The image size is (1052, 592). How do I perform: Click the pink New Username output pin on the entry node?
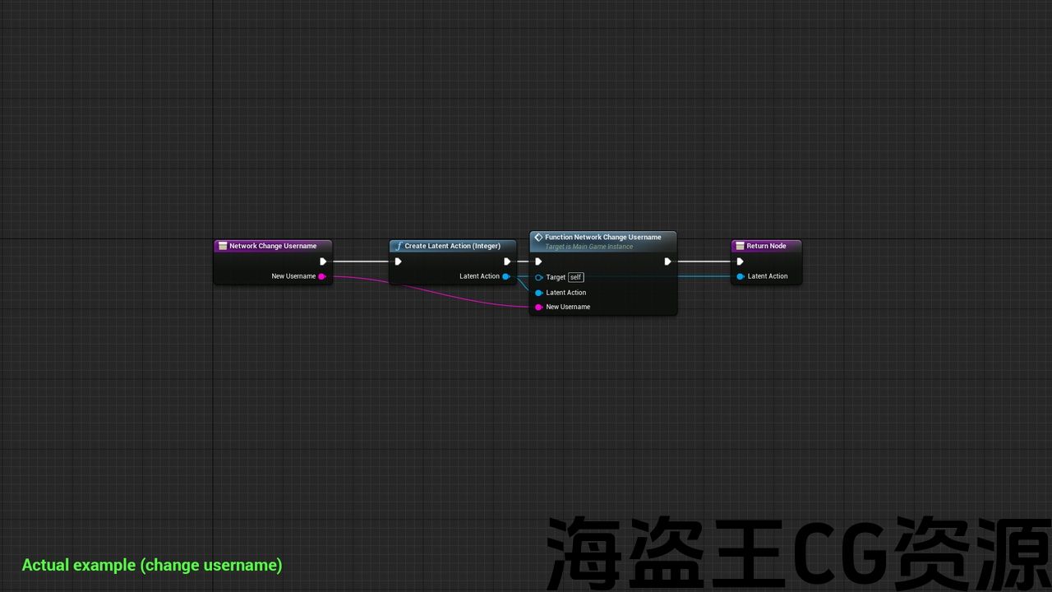pos(321,276)
